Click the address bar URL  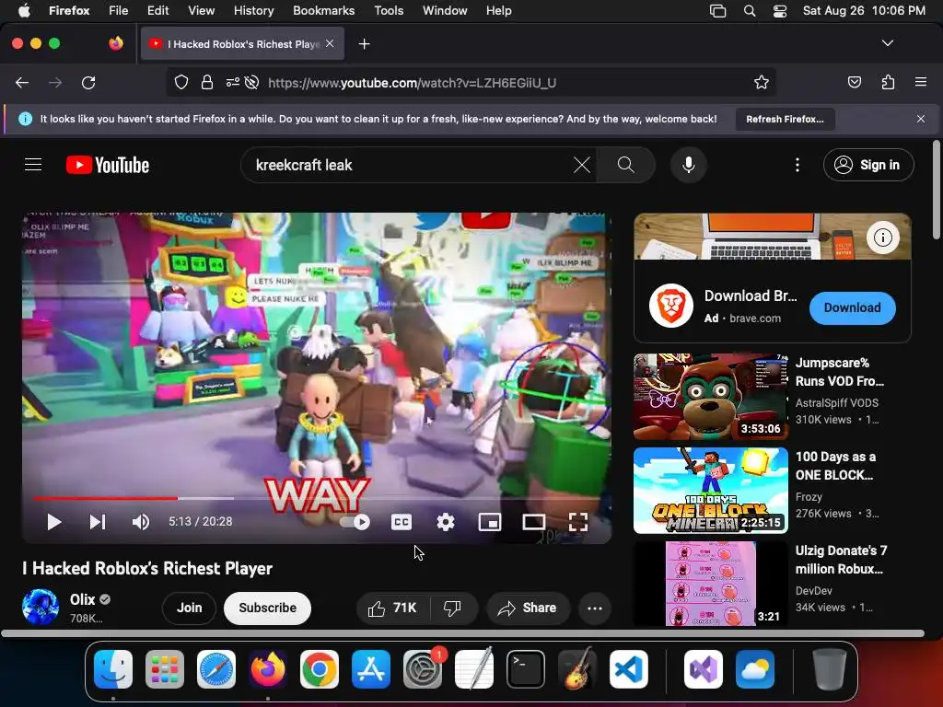click(412, 83)
